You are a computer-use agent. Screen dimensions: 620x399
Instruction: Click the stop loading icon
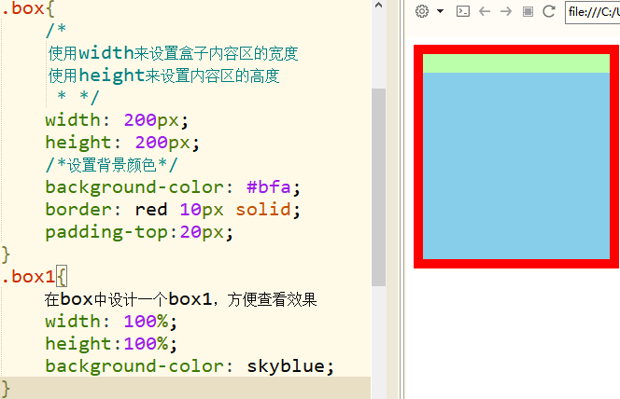click(x=528, y=11)
